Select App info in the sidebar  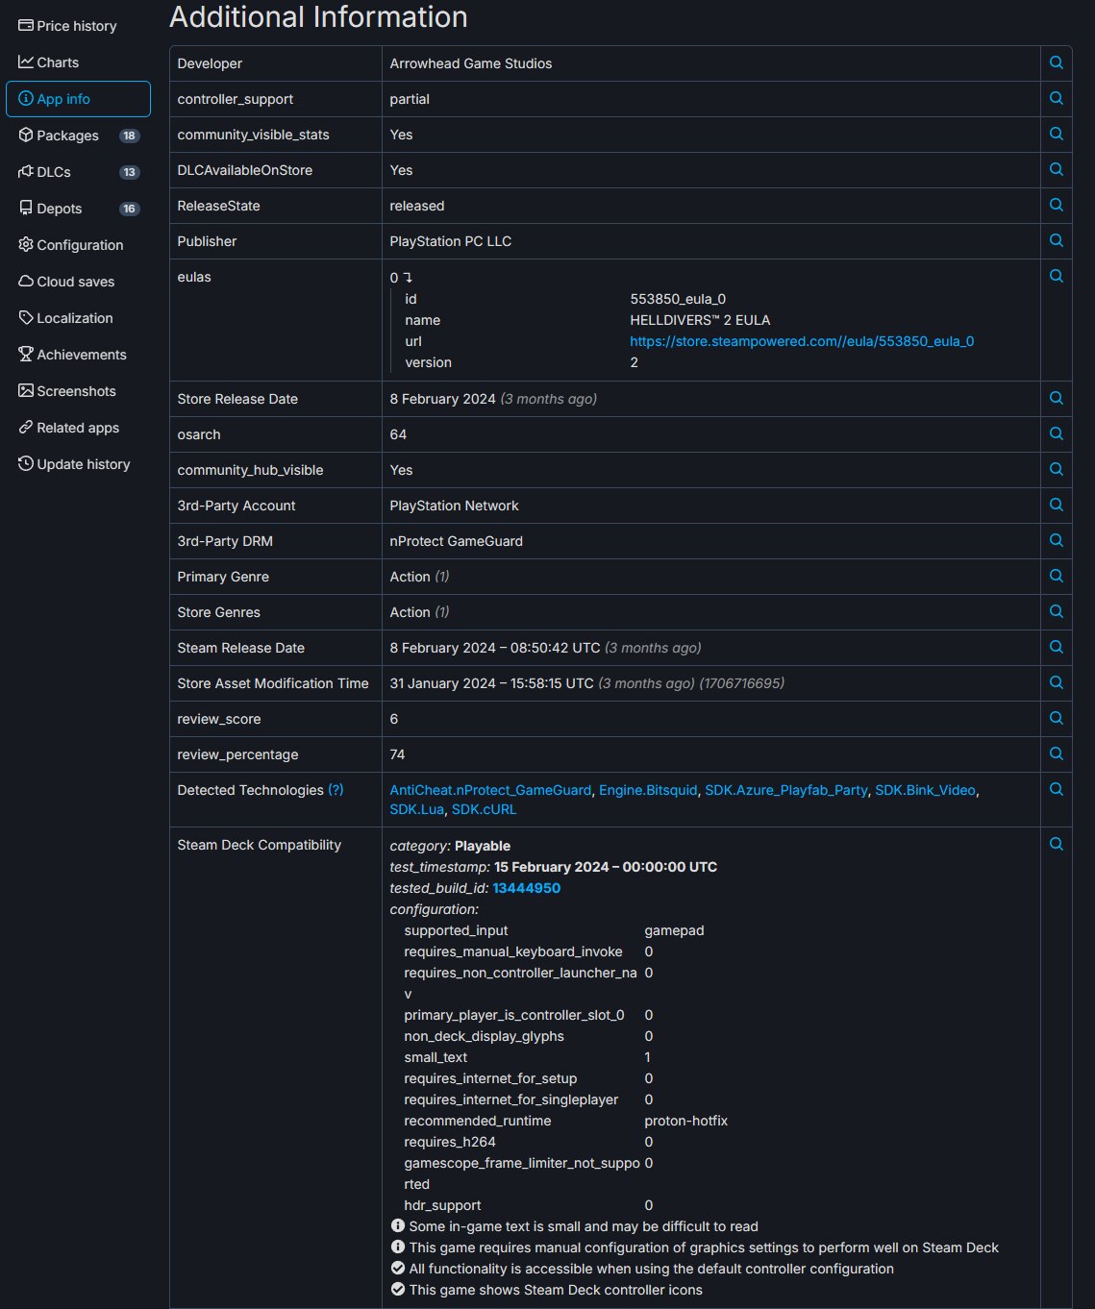coord(78,99)
